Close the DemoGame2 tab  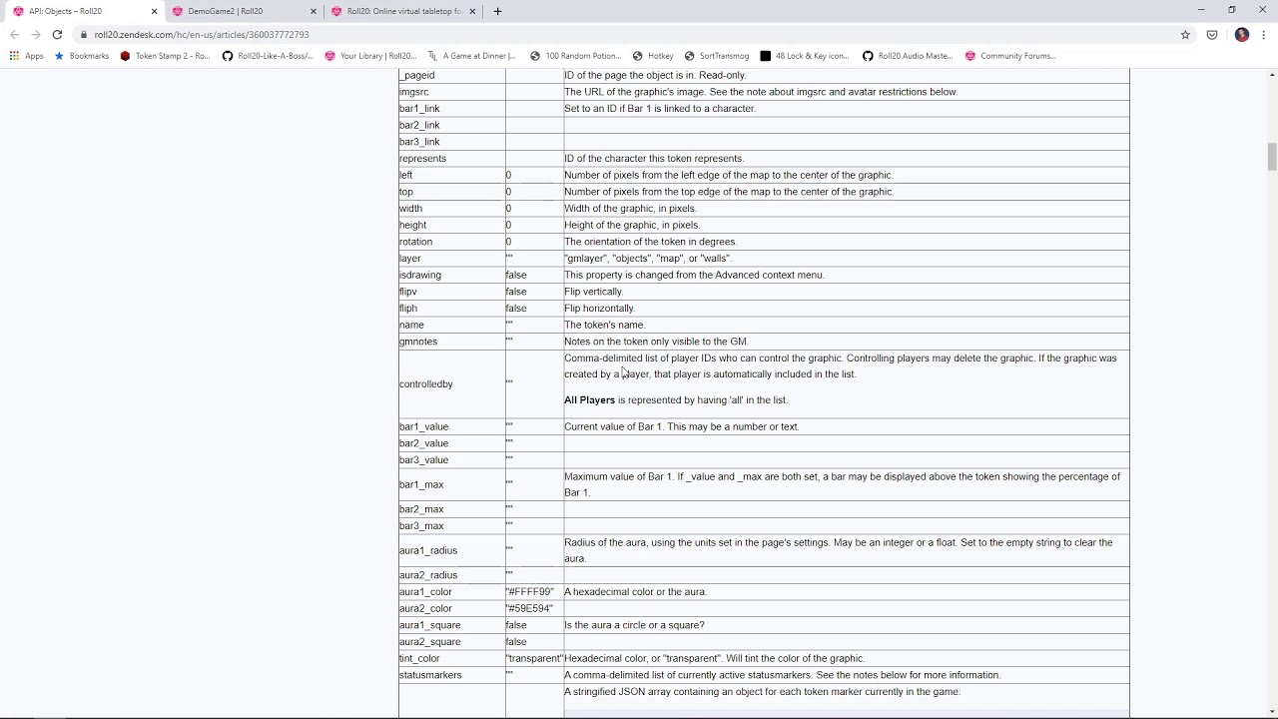[314, 11]
